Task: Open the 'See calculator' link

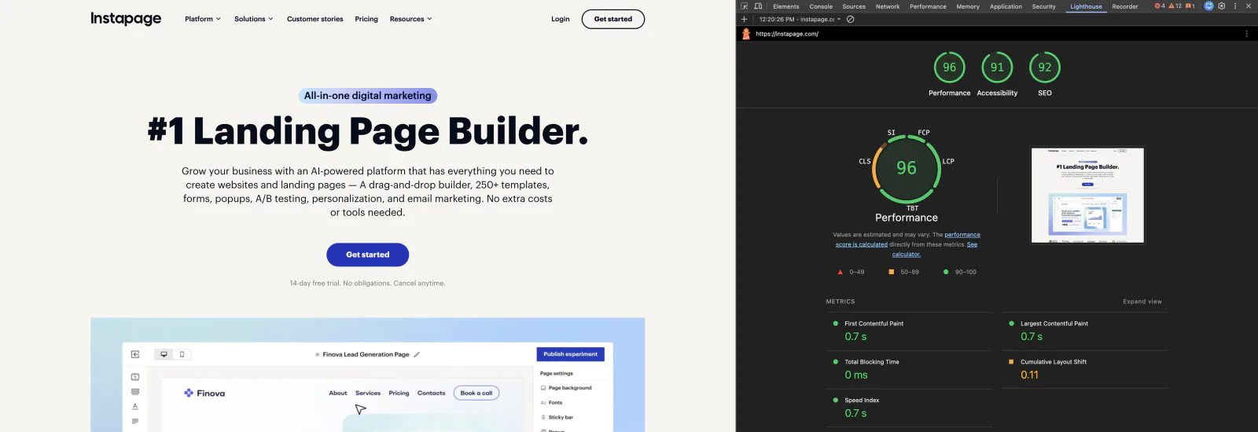Action: tap(935, 249)
